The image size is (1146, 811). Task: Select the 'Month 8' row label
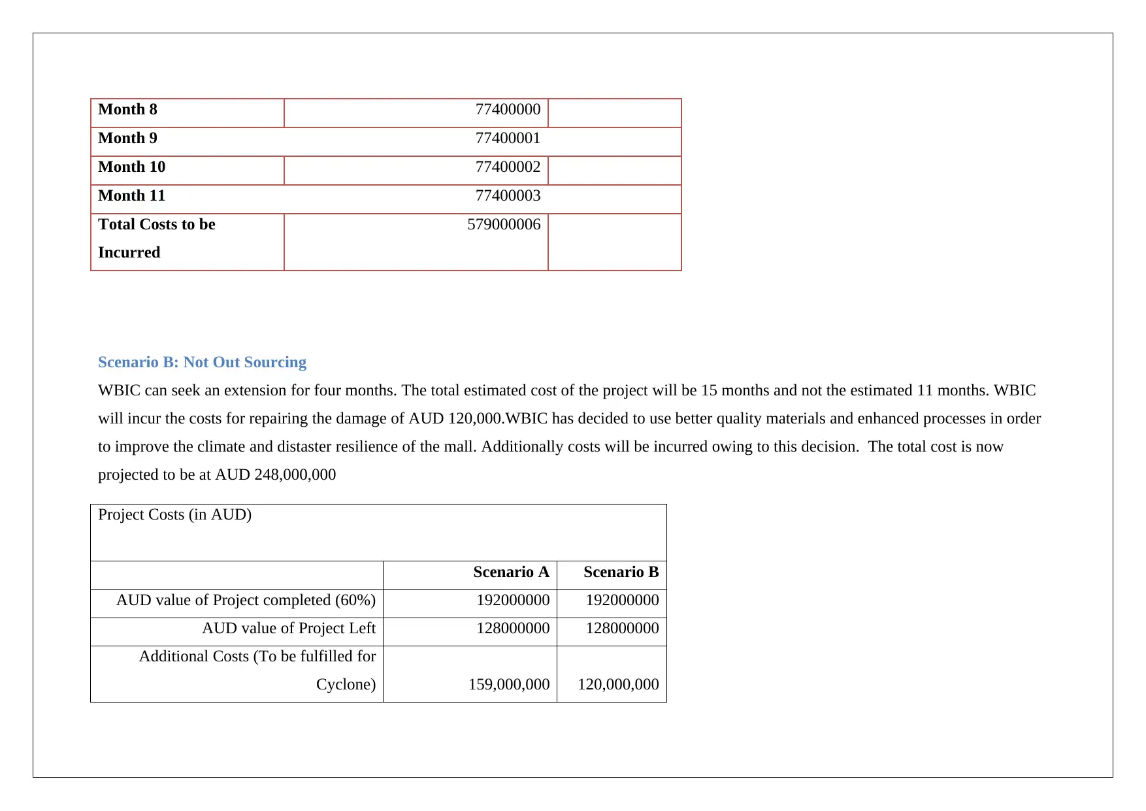(x=127, y=110)
